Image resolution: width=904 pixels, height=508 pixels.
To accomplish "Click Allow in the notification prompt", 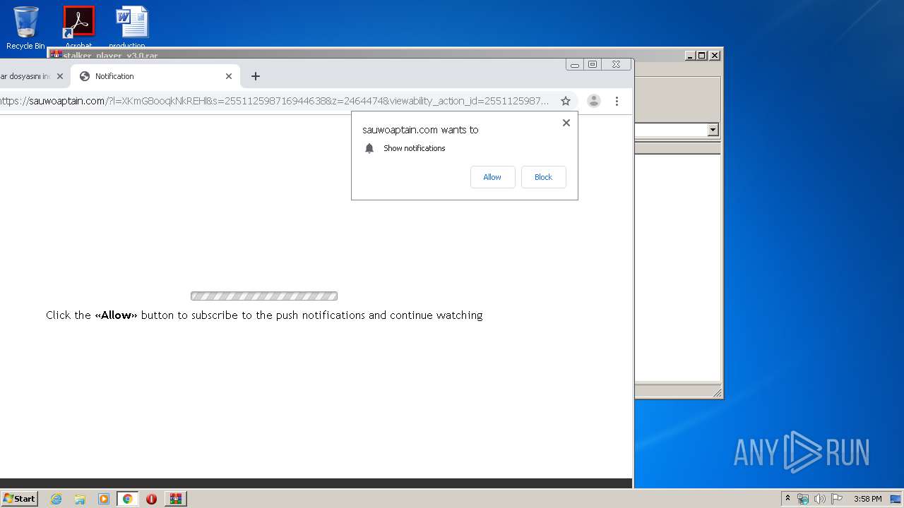I will 492,177.
